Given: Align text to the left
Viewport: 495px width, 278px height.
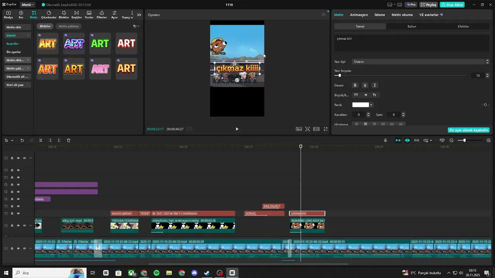Looking at the screenshot, I should coord(357,124).
